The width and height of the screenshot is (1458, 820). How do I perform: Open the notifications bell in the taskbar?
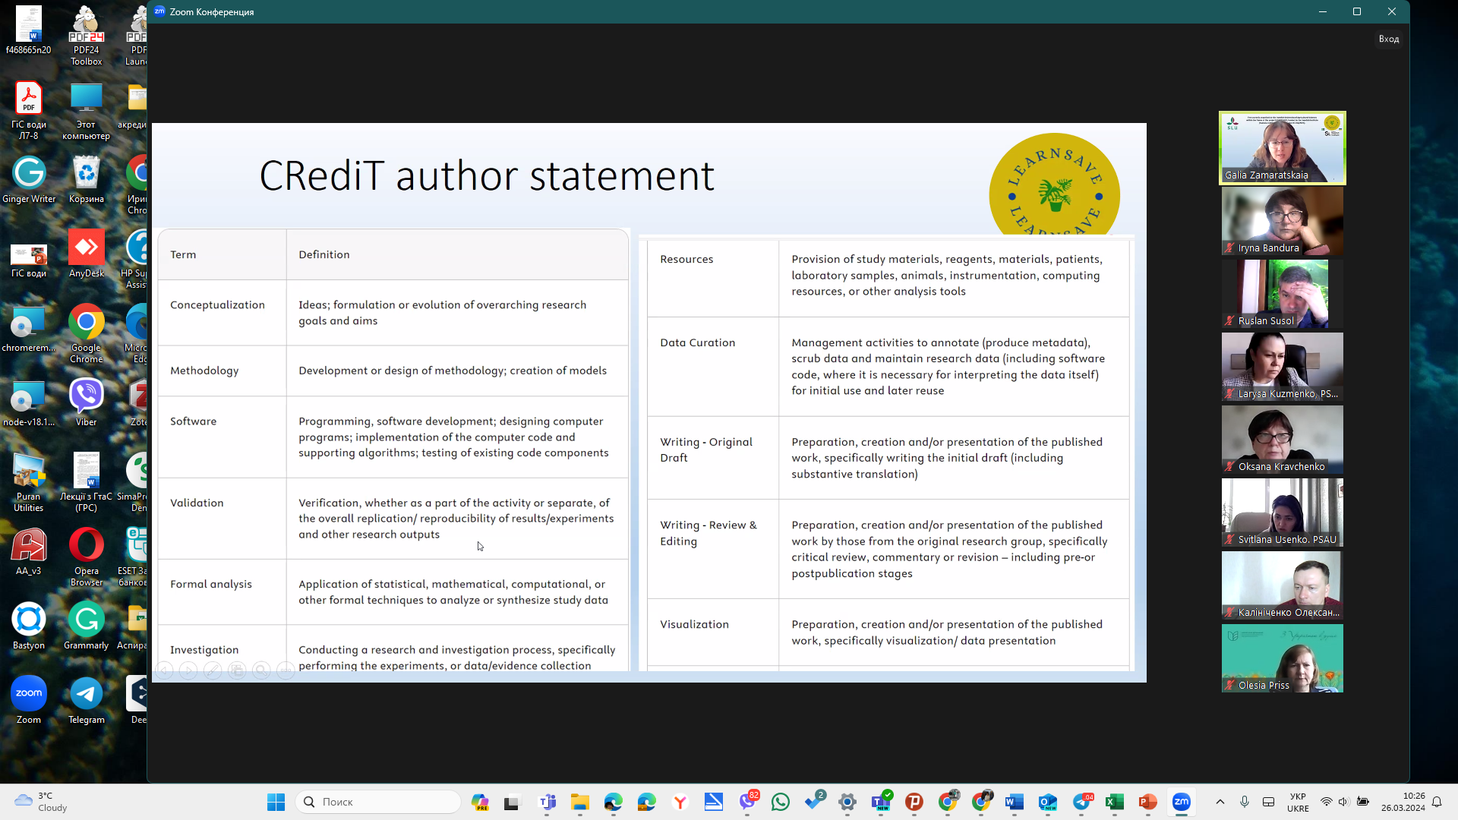[1436, 802]
